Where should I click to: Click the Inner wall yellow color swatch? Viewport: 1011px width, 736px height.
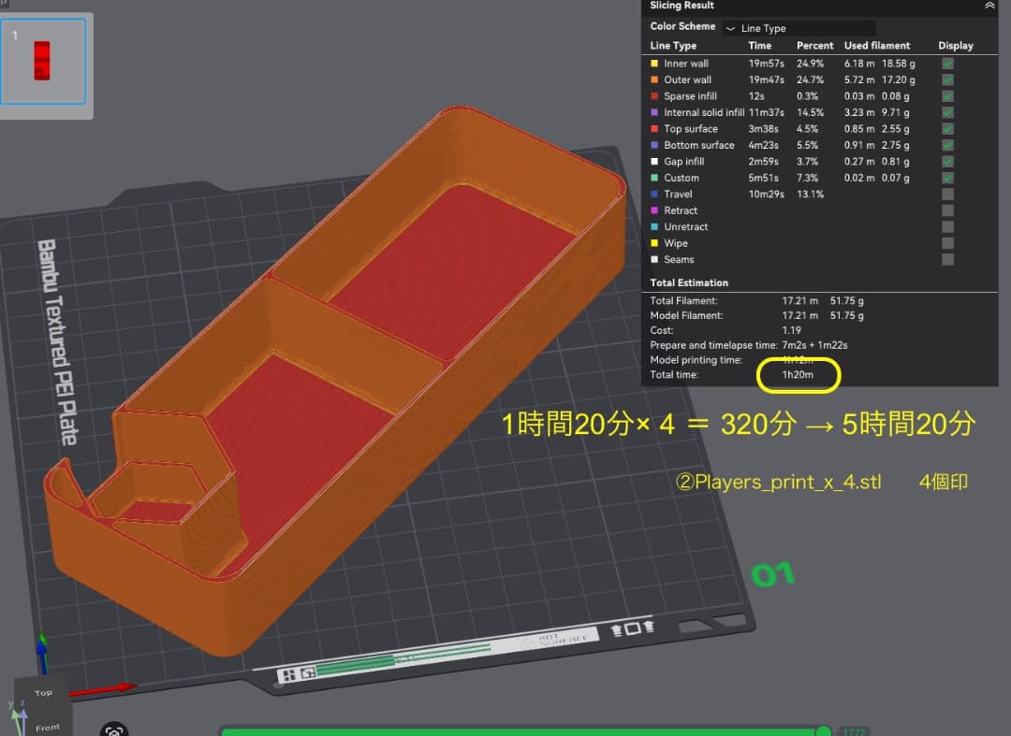[654, 64]
